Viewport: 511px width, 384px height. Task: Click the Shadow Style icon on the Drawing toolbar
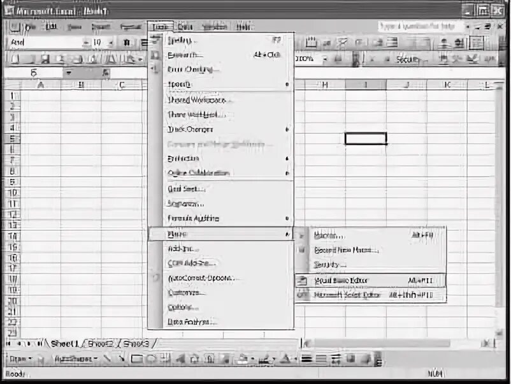pos(350,358)
